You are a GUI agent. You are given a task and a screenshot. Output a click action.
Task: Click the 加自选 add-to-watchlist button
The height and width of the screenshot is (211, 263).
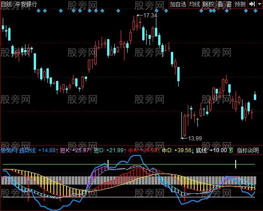[178, 4]
